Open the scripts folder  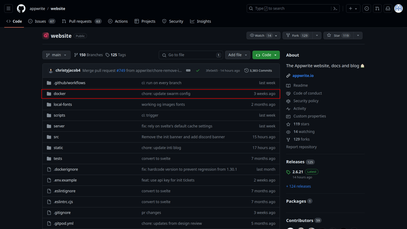coord(59,116)
